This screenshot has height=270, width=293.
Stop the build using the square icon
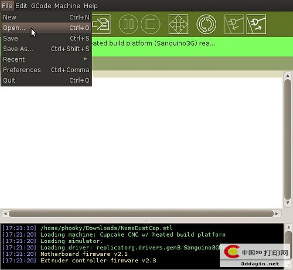click(151, 24)
